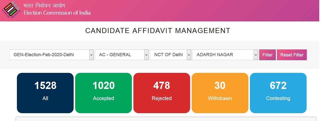Click the Candidate Affidavit Management heading
The width and height of the screenshot is (322, 121).
[158, 31]
